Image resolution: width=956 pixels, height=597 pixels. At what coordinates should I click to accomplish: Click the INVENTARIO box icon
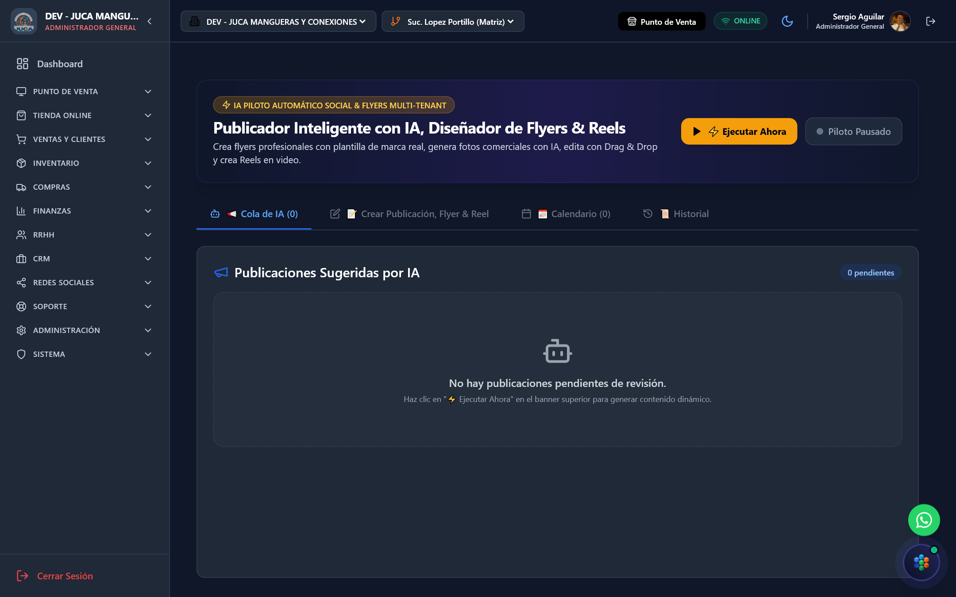click(21, 163)
